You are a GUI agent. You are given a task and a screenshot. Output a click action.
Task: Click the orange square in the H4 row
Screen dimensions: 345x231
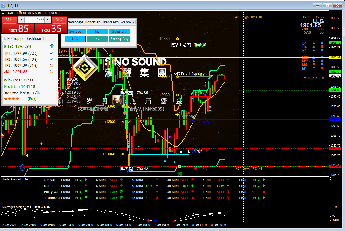tap(322, 47)
